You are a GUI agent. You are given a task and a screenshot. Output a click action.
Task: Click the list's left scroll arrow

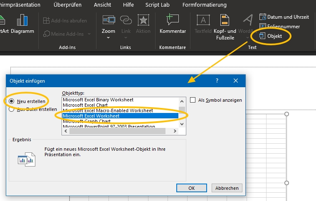pos(66,131)
